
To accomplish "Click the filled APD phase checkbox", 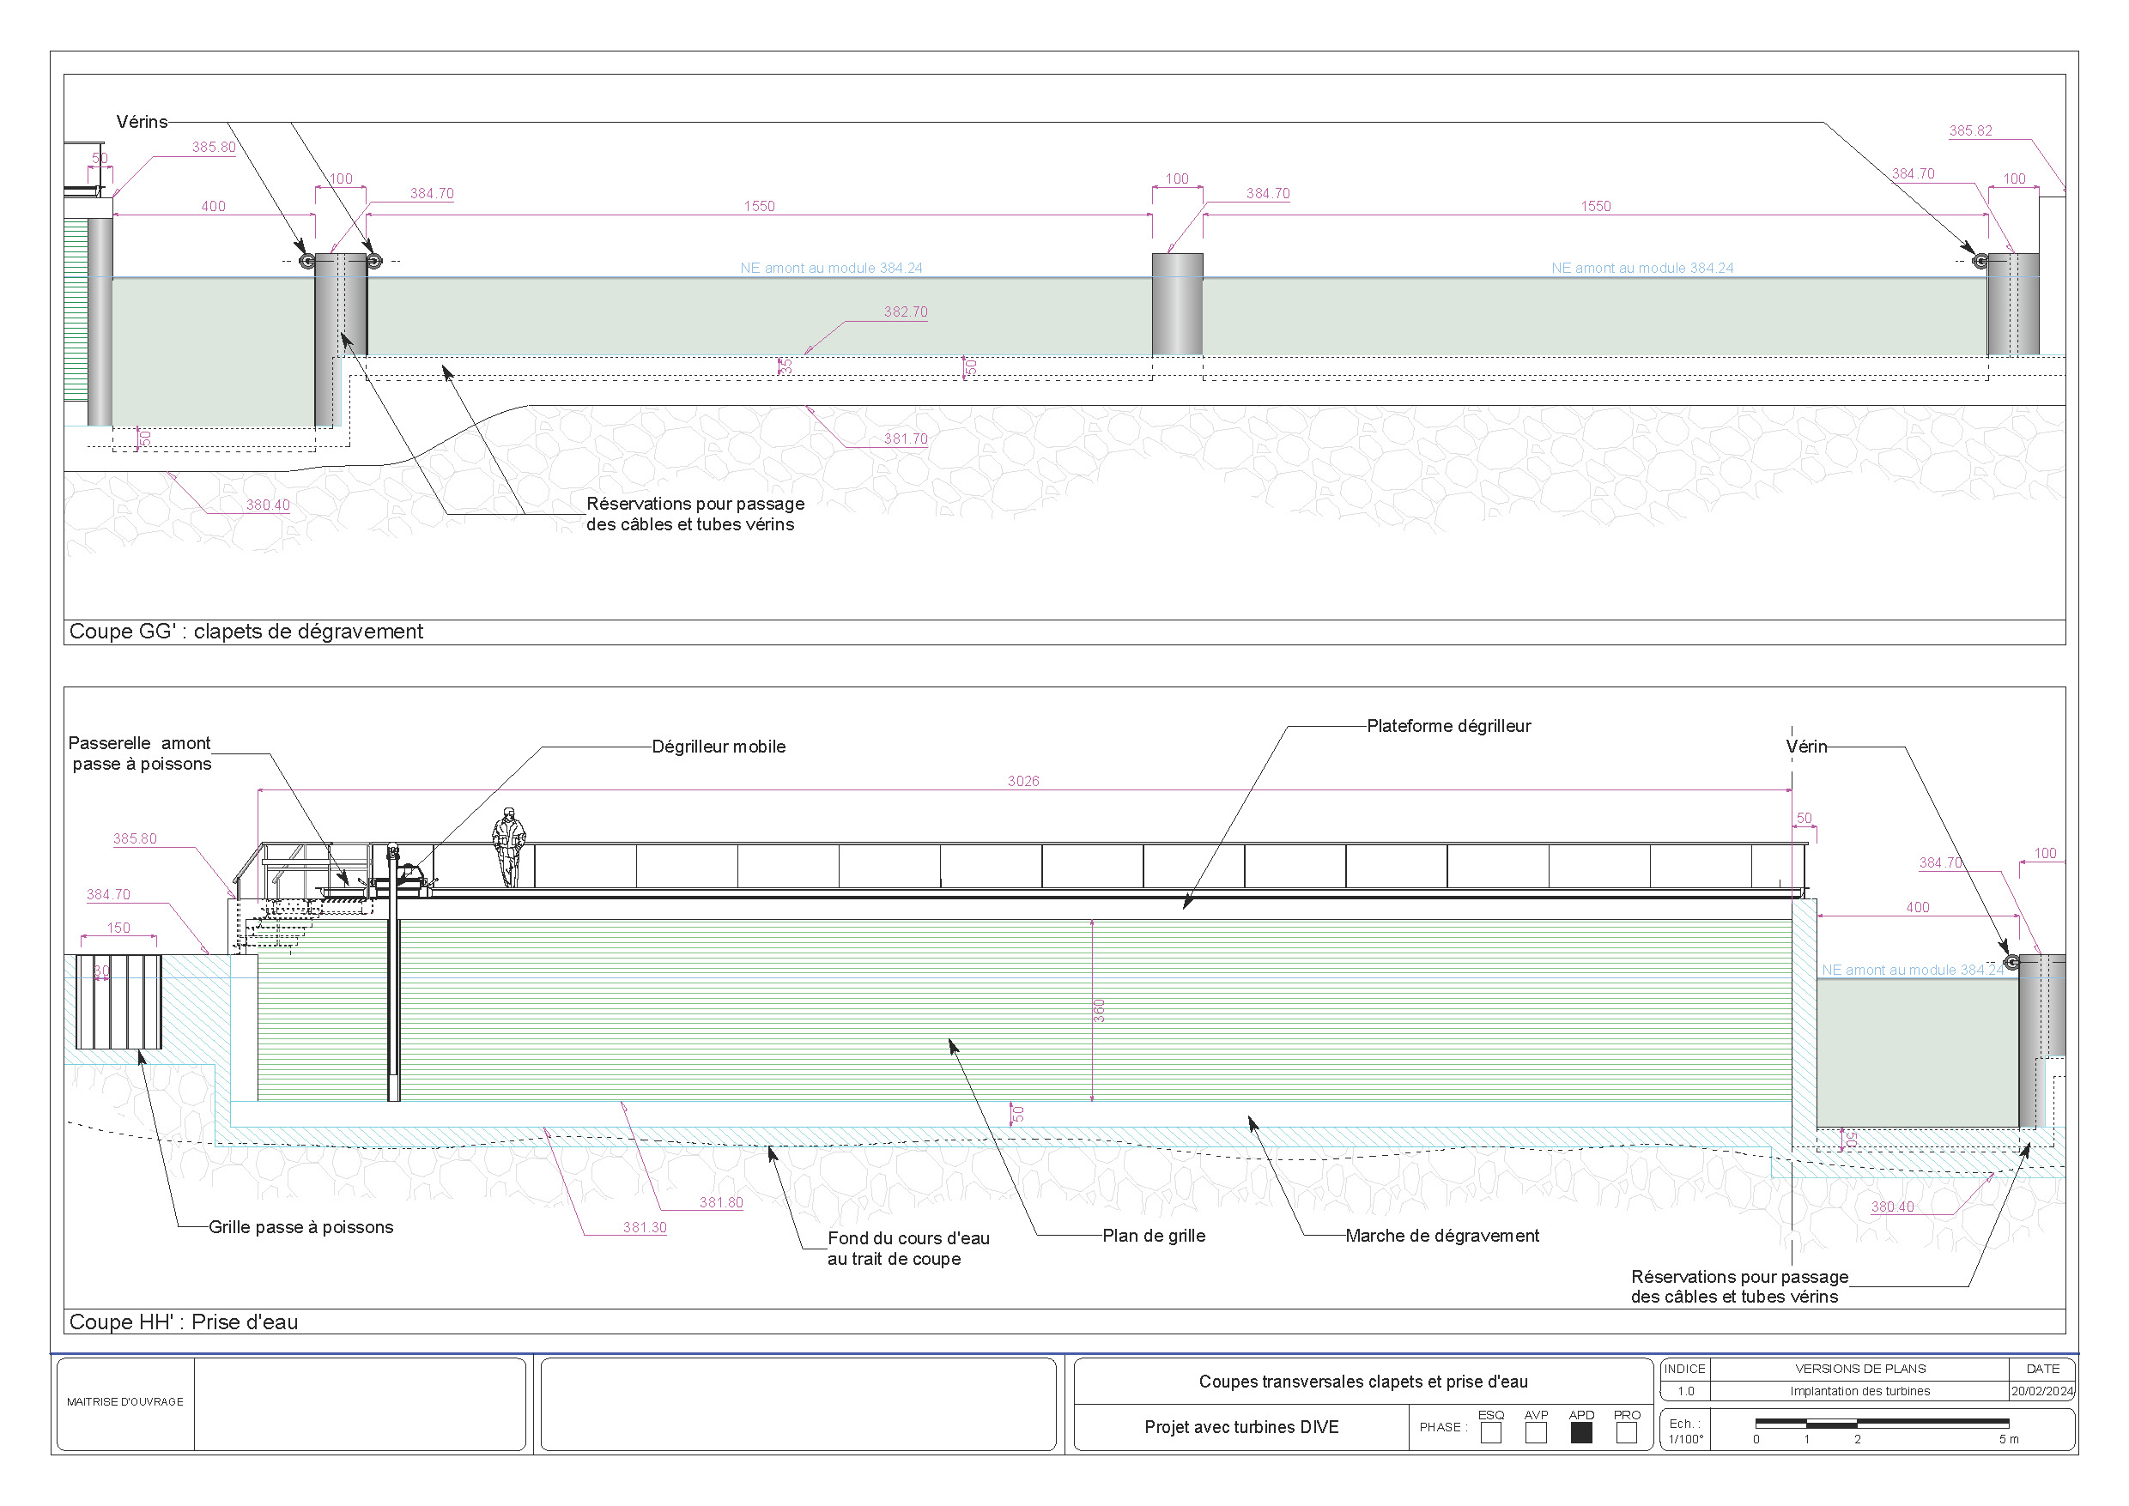I will (x=1581, y=1432).
